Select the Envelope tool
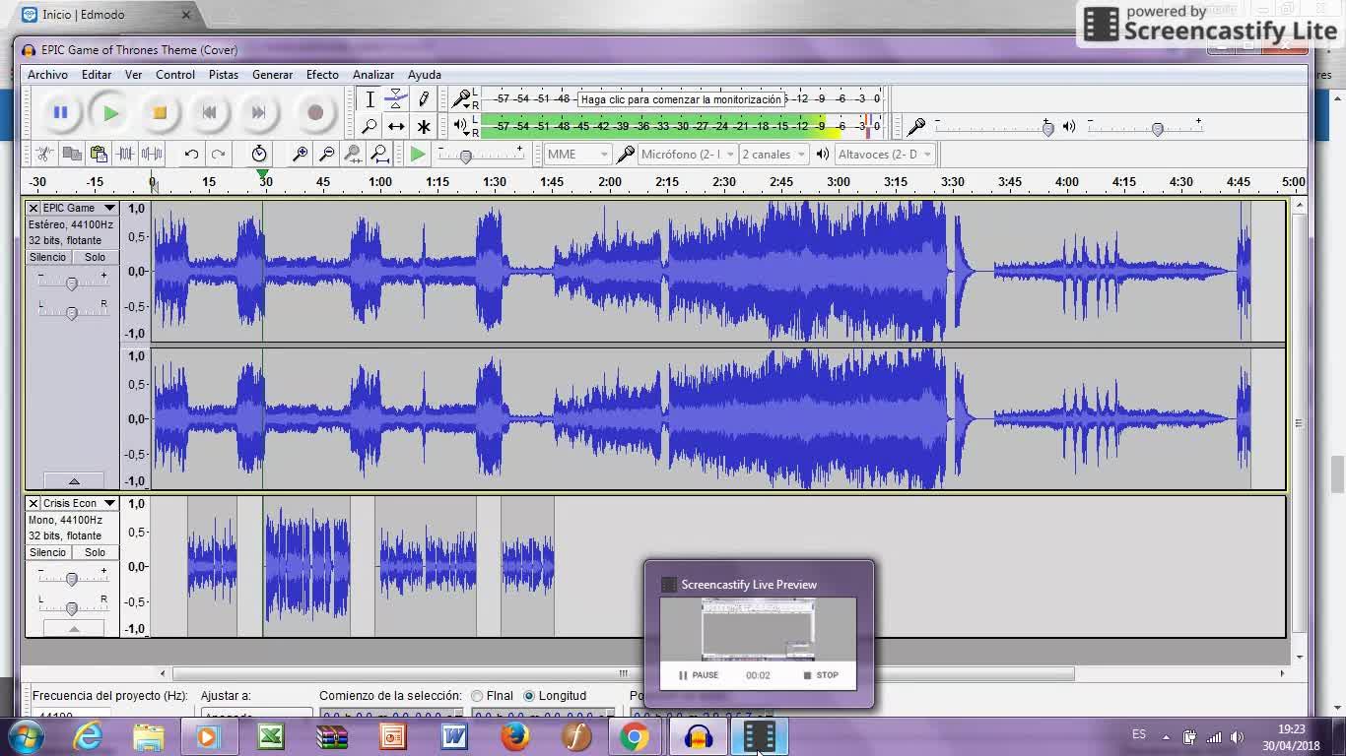This screenshot has height=756, width=1346. 396,98
